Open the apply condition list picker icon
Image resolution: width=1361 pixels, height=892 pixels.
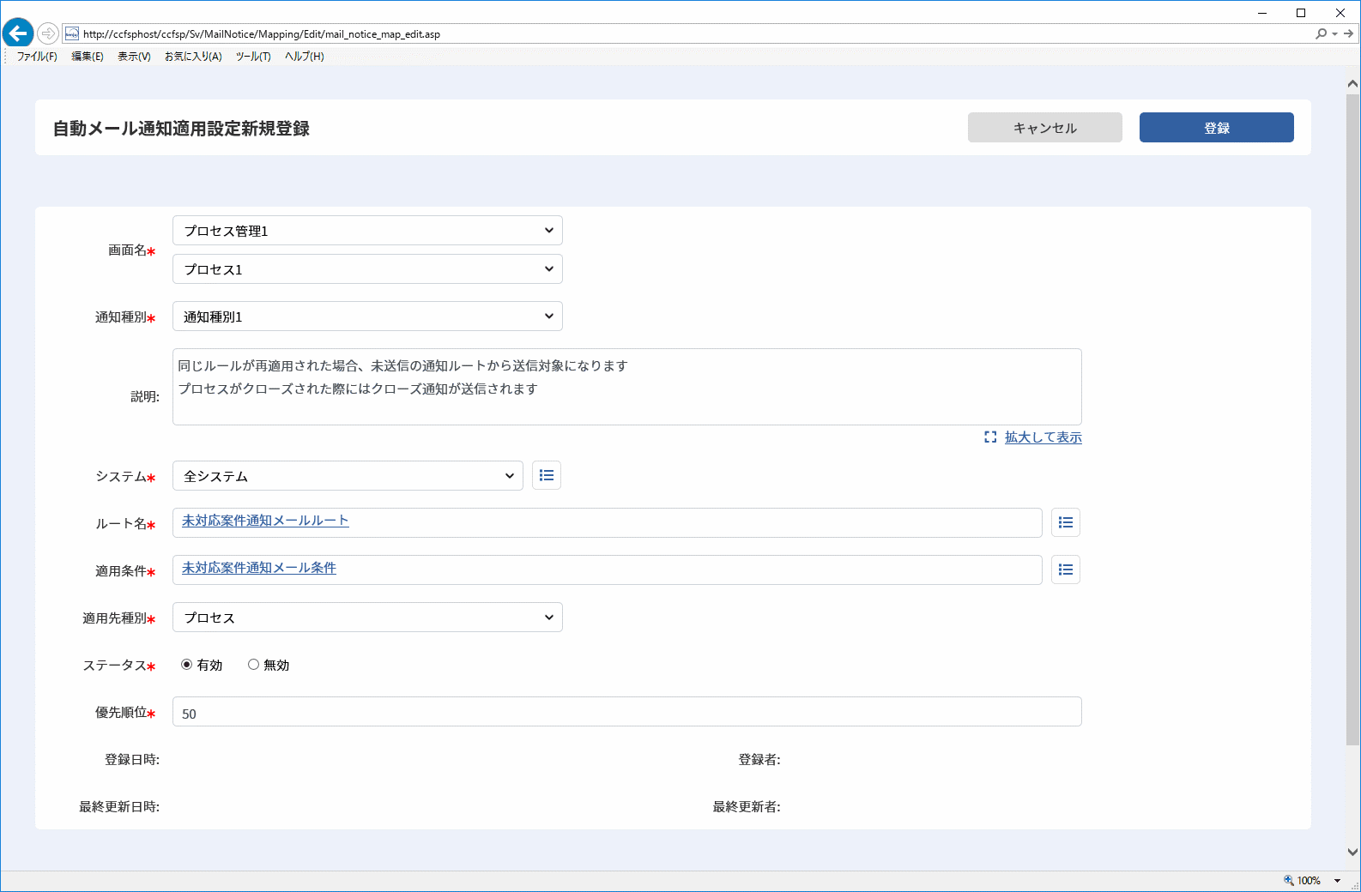pos(1066,570)
